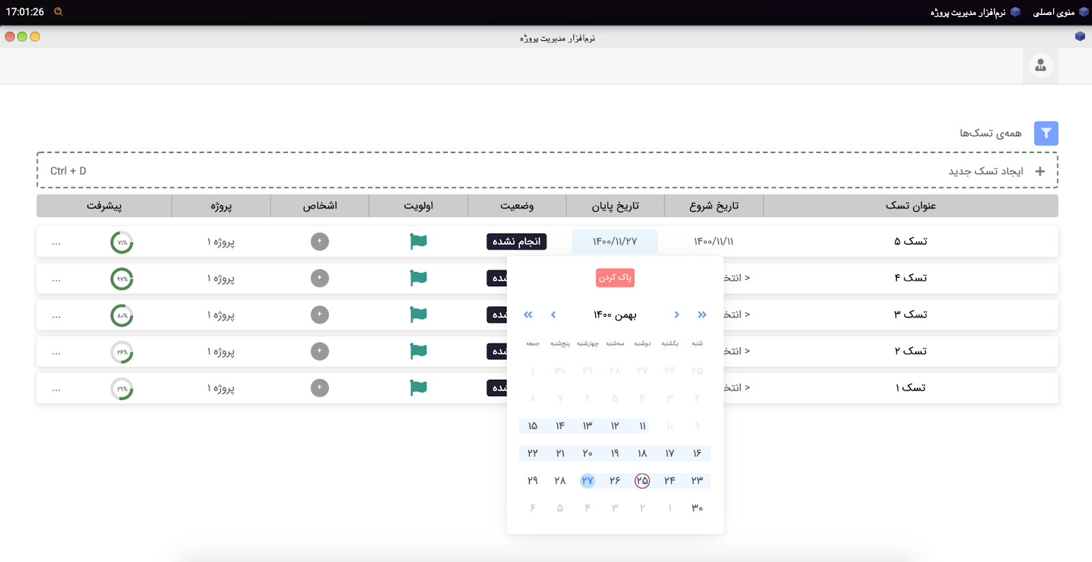Viewport: 1092px width, 562px height.
Task: Pick day ۳۰ in the calendar
Action: (697, 508)
